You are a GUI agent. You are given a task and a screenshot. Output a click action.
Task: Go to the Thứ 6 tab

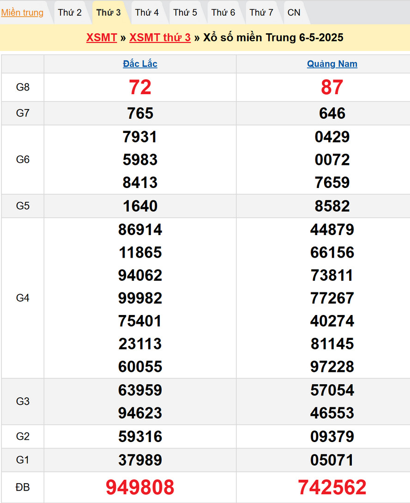[223, 12]
